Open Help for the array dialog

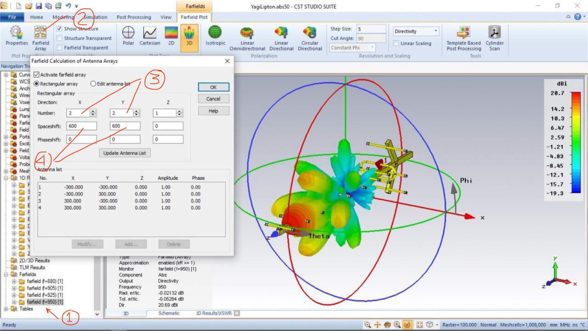213,111
